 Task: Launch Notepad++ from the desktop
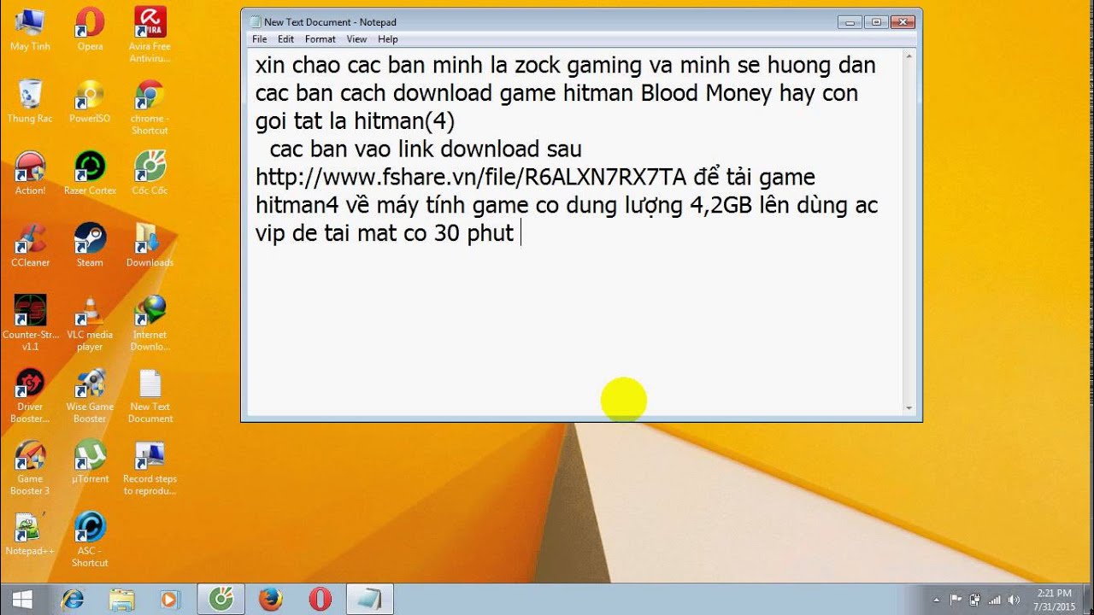30,534
